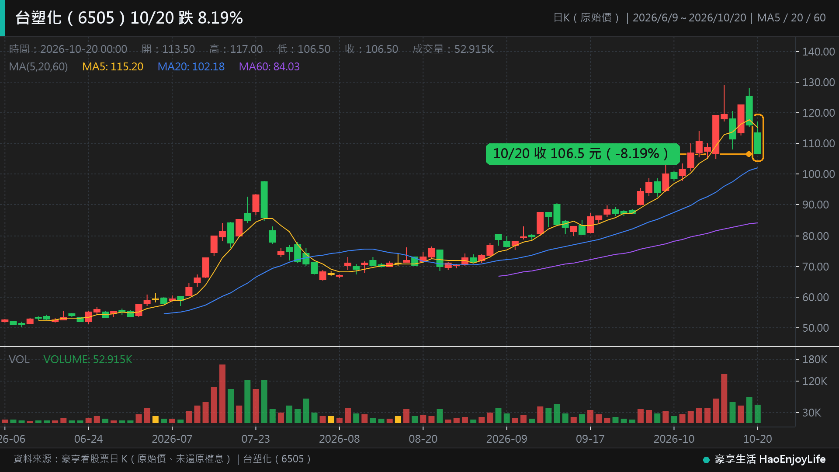Click the 2026-09 date axis label
Image resolution: width=839 pixels, height=472 pixels.
(507, 439)
